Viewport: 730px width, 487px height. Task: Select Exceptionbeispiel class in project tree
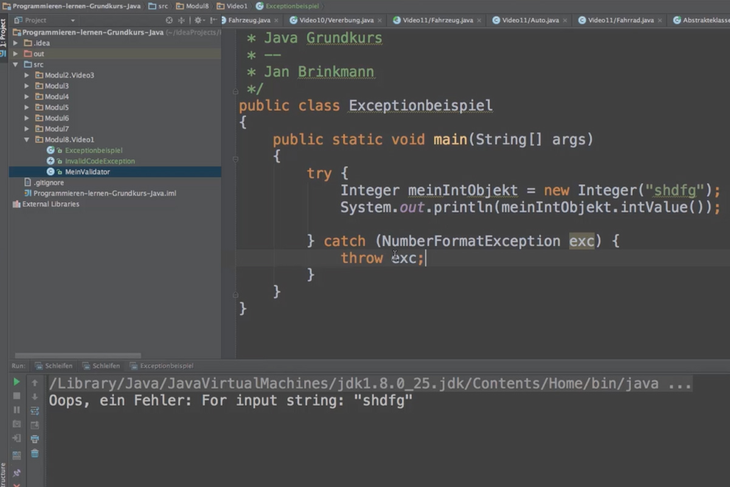[x=94, y=150]
